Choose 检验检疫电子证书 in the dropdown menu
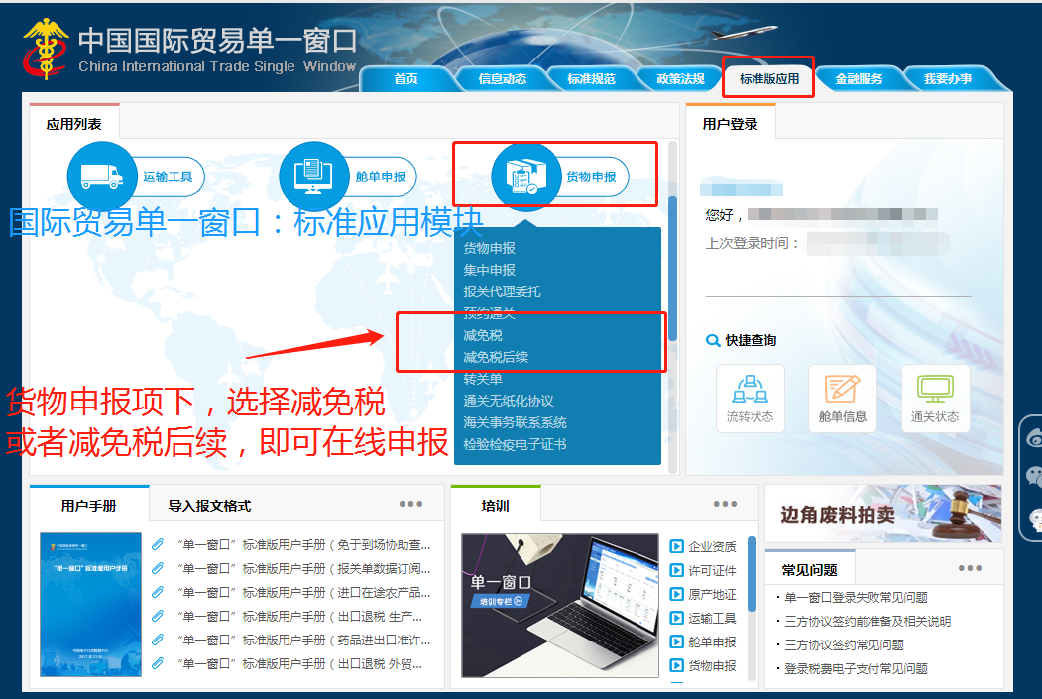This screenshot has width=1042, height=699. tap(515, 444)
